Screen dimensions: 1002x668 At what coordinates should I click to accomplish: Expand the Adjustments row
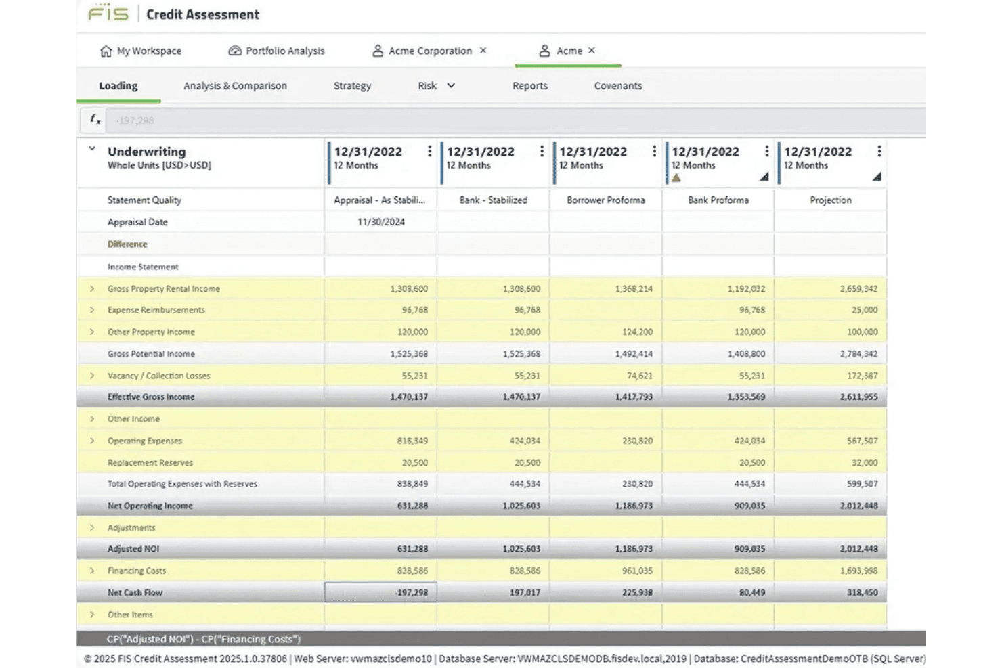pyautogui.click(x=92, y=527)
